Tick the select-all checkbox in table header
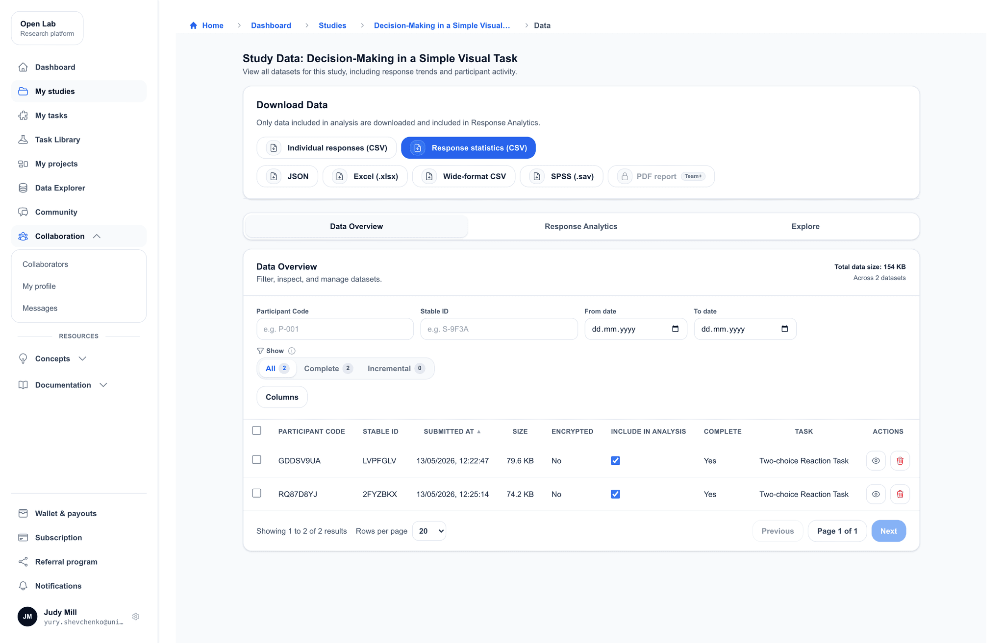Viewport: 1004px width, 643px height. (x=256, y=430)
